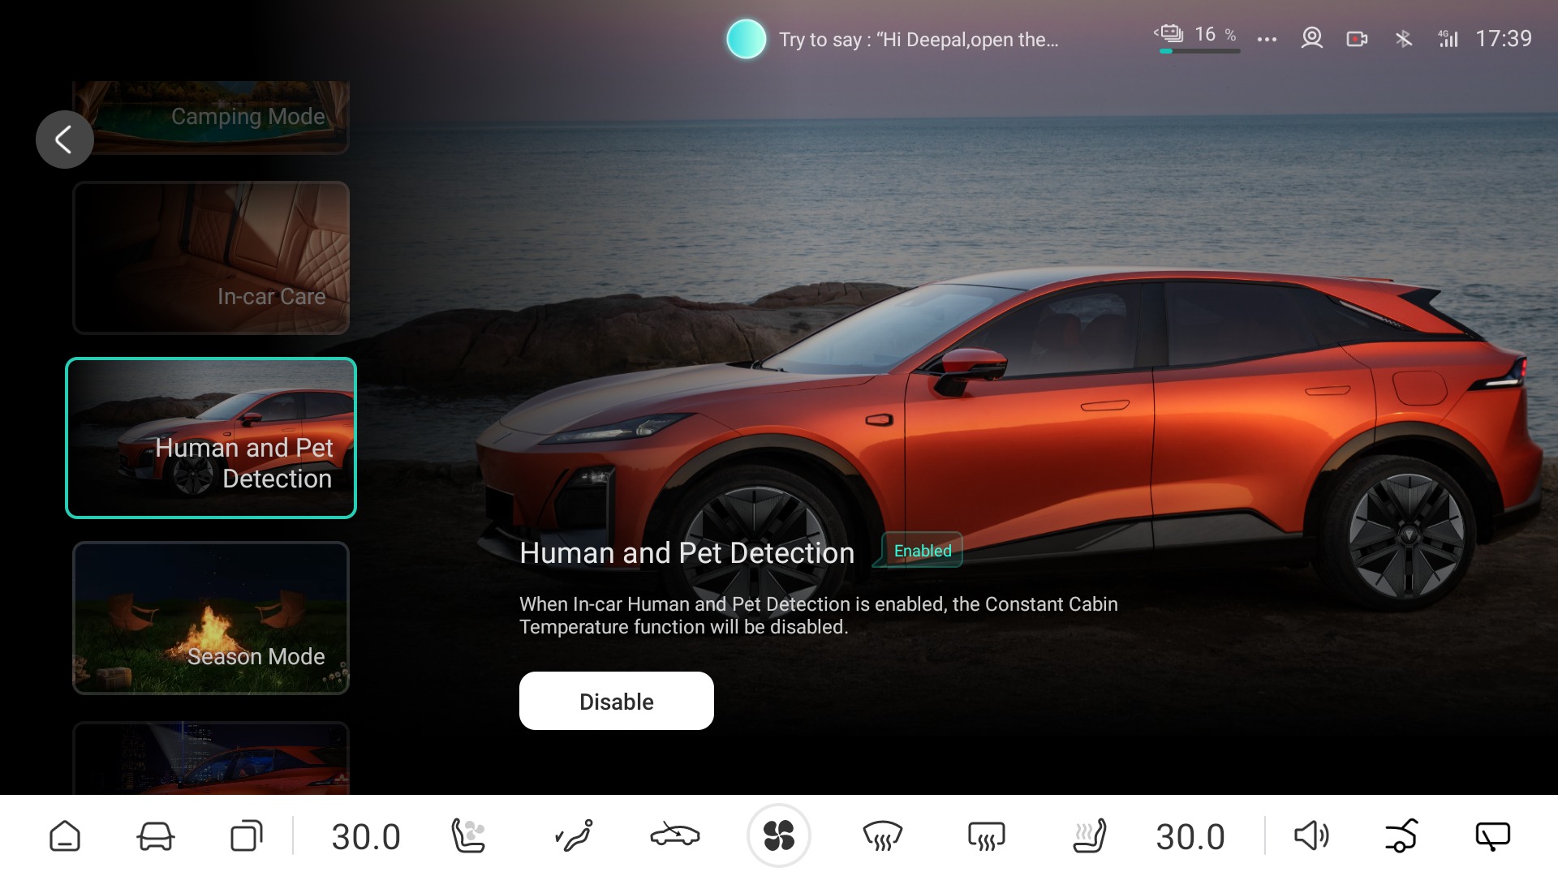
Task: Select the Season Mode card
Action: pos(211,618)
